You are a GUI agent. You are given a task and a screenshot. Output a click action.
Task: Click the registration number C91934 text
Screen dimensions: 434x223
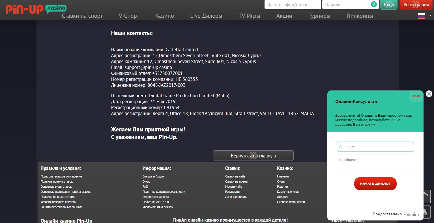[172, 107]
